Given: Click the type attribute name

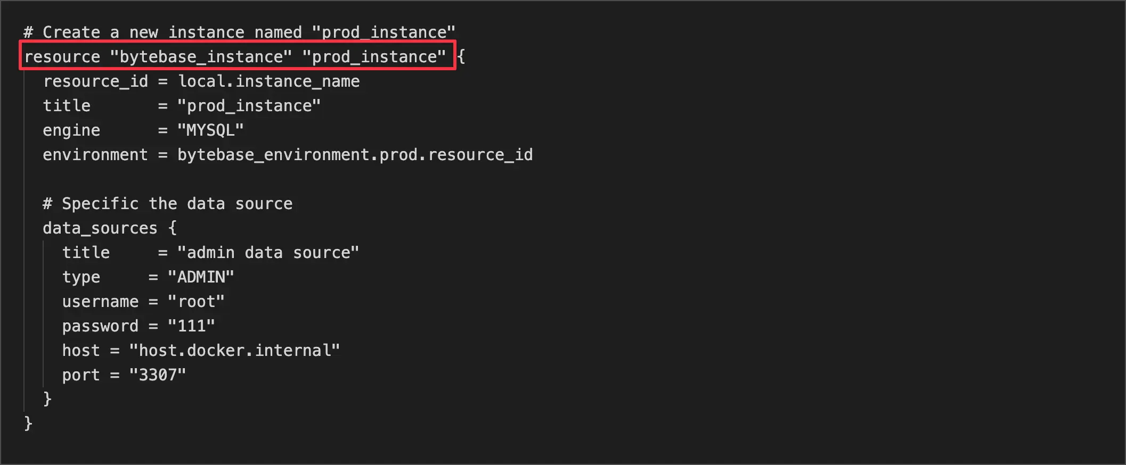Looking at the screenshot, I should coord(81,277).
